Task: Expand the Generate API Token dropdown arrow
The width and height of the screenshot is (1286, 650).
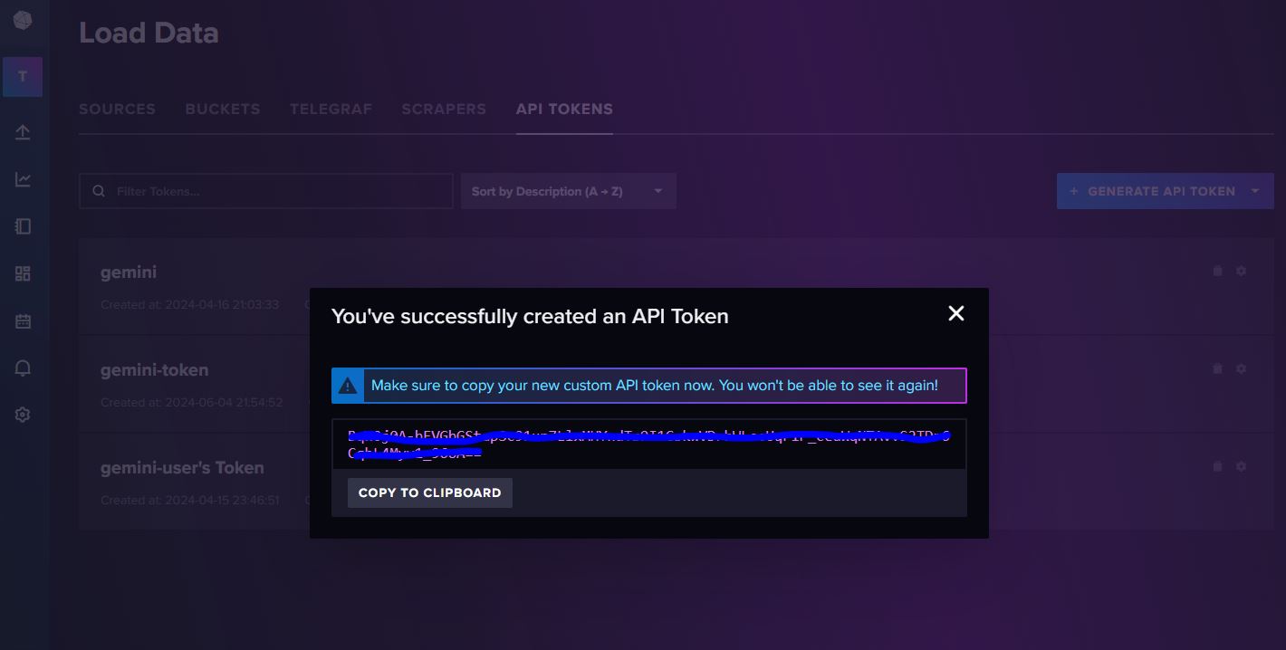Action: [x=1255, y=191]
